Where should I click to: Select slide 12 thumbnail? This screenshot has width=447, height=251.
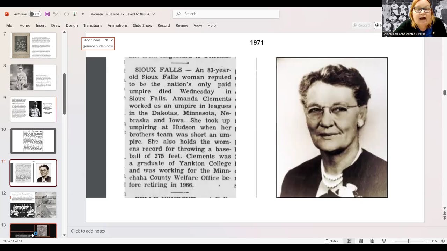click(33, 205)
